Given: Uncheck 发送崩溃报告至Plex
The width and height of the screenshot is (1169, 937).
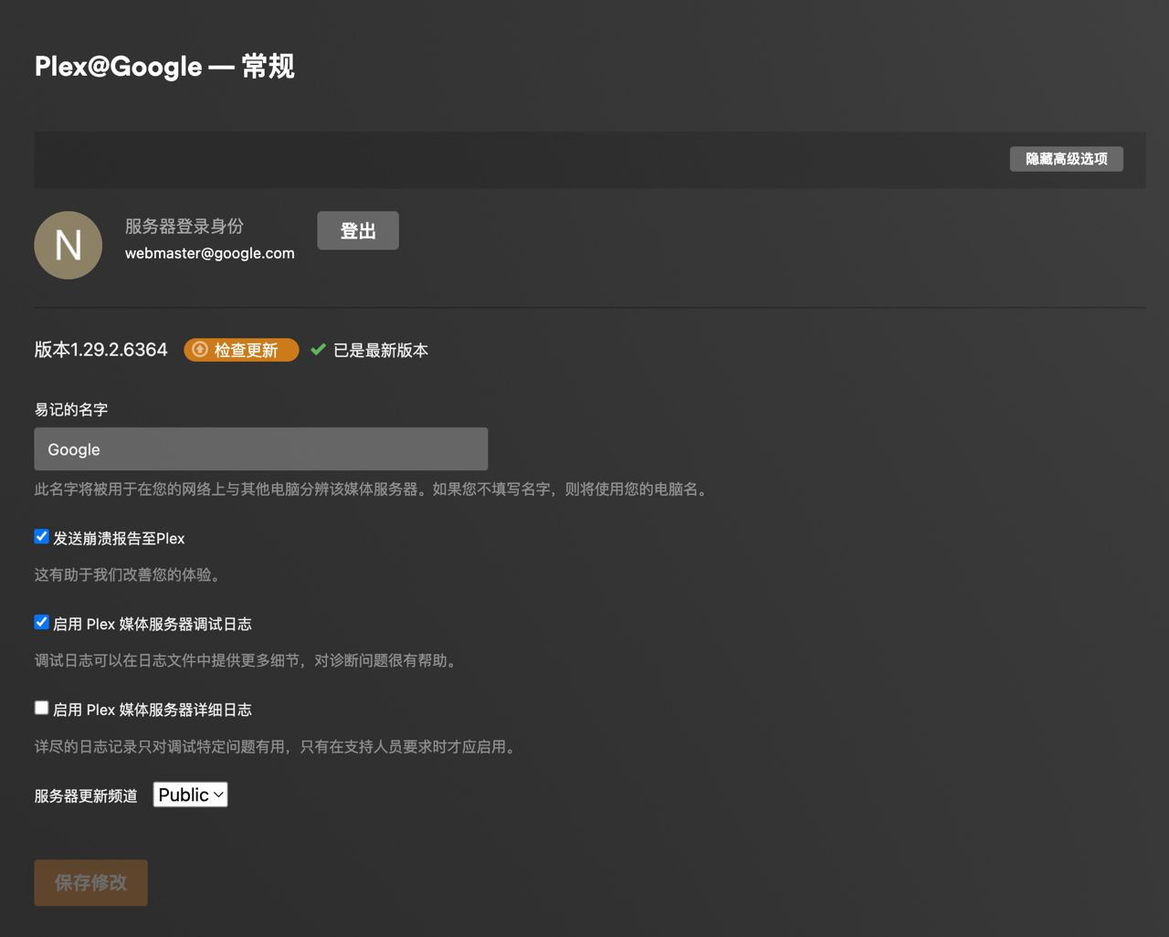Looking at the screenshot, I should tap(41, 536).
